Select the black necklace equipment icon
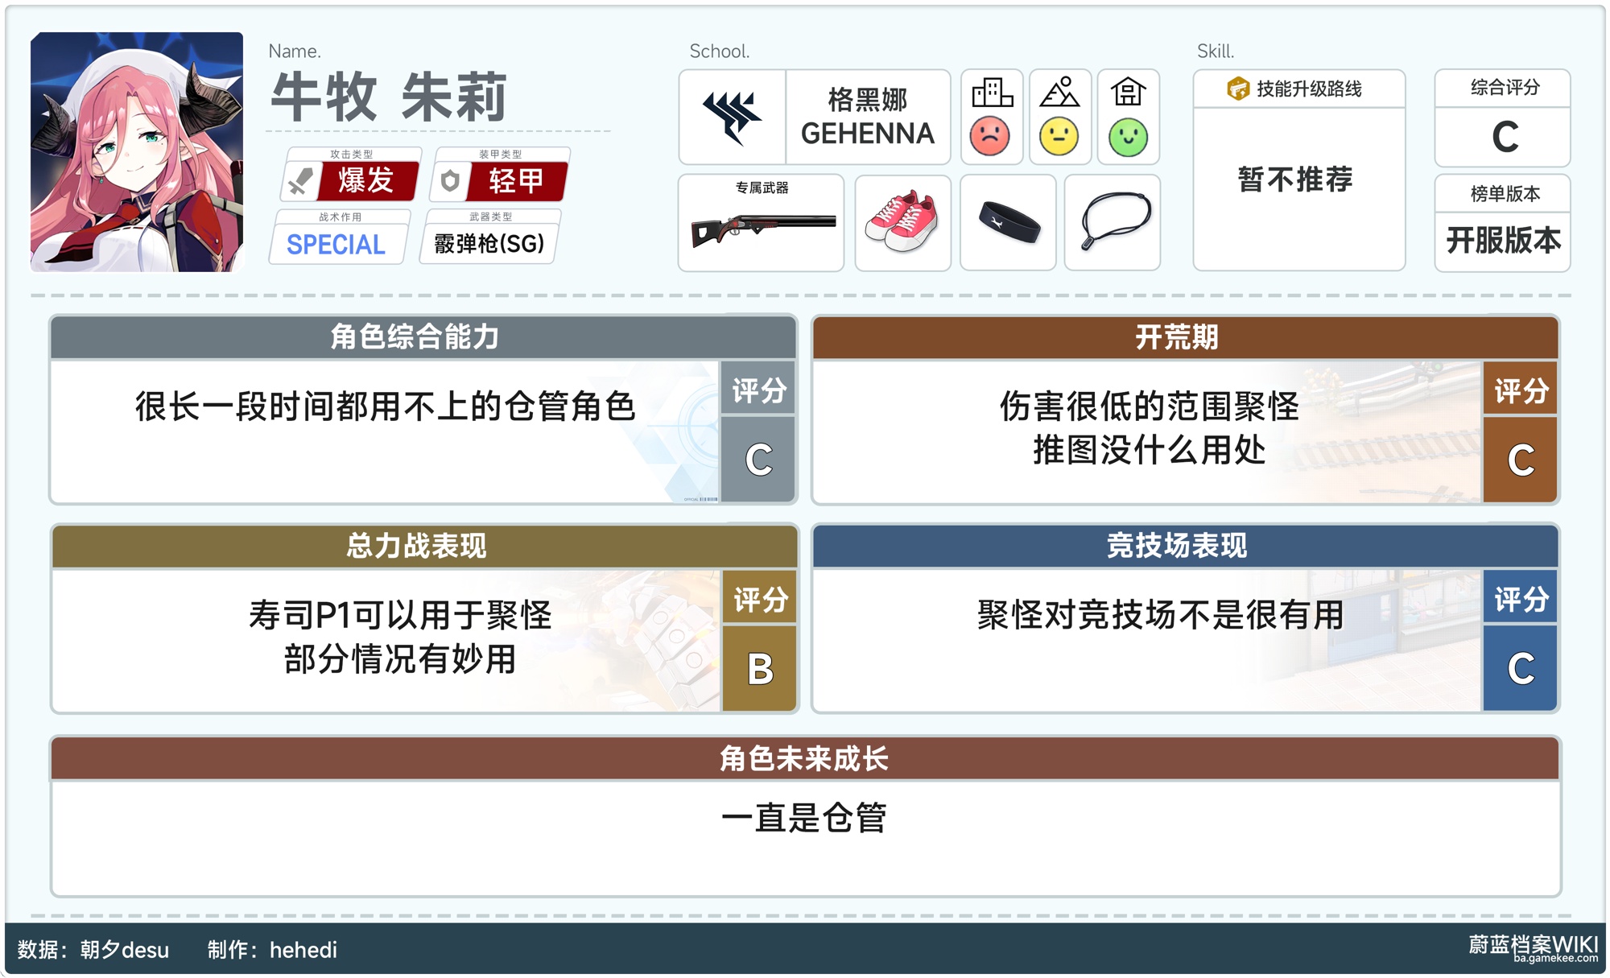 coord(1113,223)
